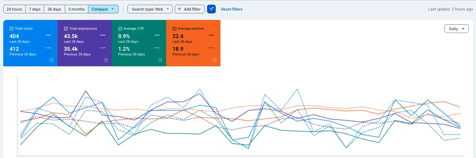
Task: Click the 1.2% previous CTR value
Action: tap(124, 49)
